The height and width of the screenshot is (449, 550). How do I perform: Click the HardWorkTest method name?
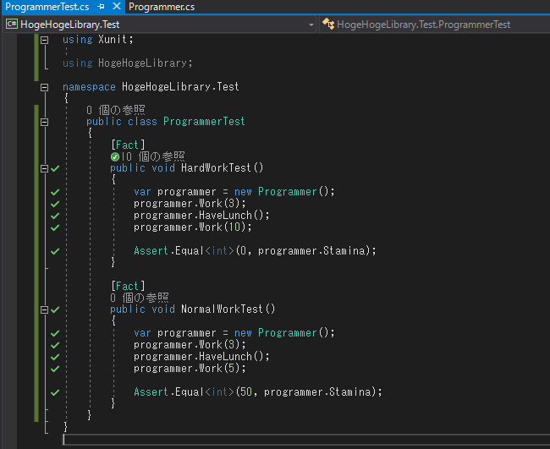point(216,168)
